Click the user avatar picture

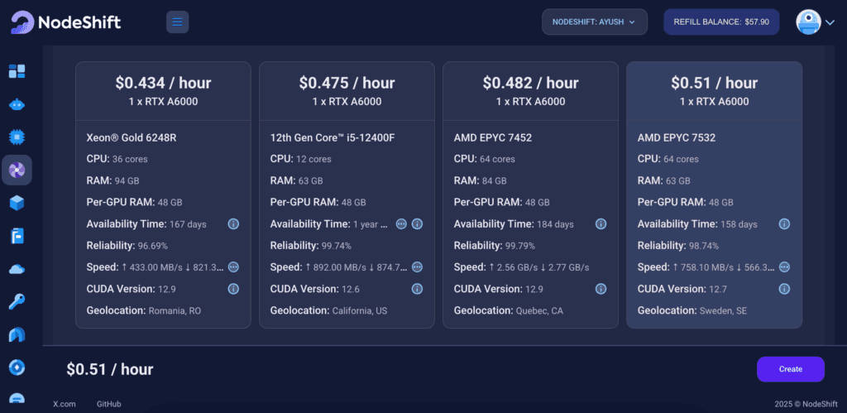coord(809,22)
